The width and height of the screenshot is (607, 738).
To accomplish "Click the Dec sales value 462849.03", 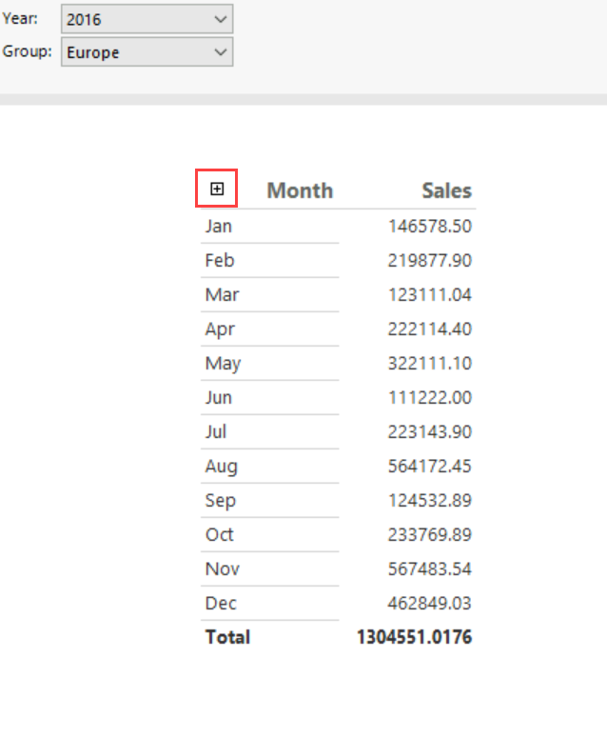I will (430, 604).
